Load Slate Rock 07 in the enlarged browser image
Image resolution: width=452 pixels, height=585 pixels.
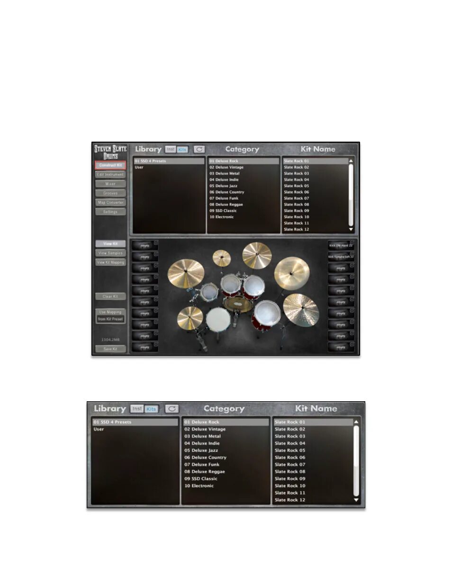pyautogui.click(x=313, y=465)
